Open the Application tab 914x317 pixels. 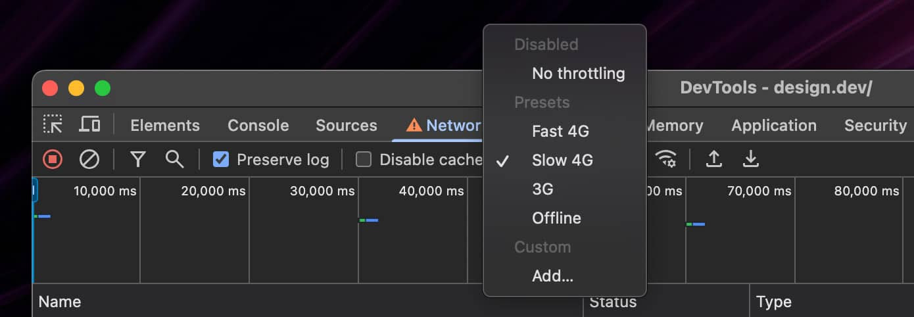tap(774, 125)
